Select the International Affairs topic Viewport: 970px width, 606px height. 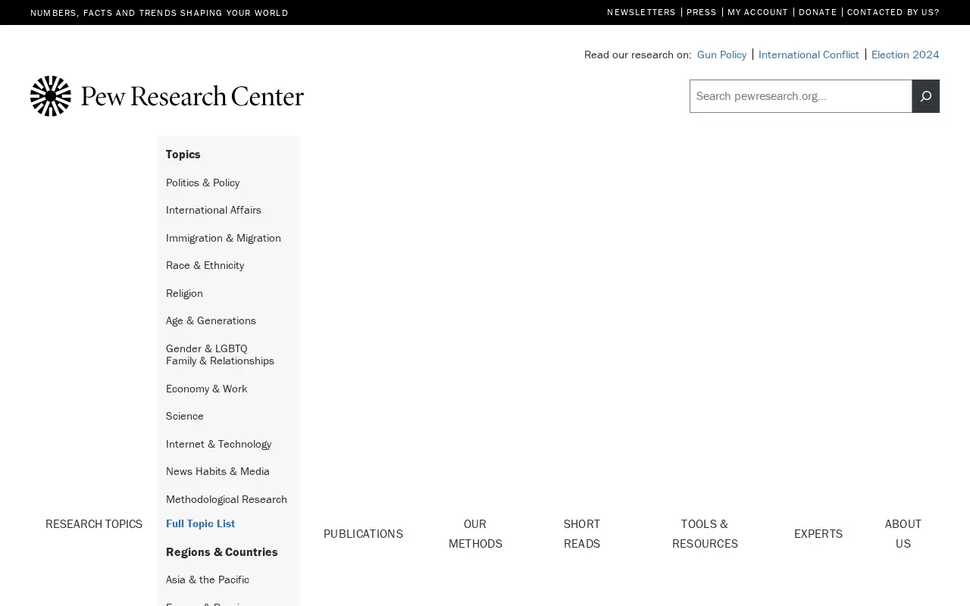pos(214,210)
